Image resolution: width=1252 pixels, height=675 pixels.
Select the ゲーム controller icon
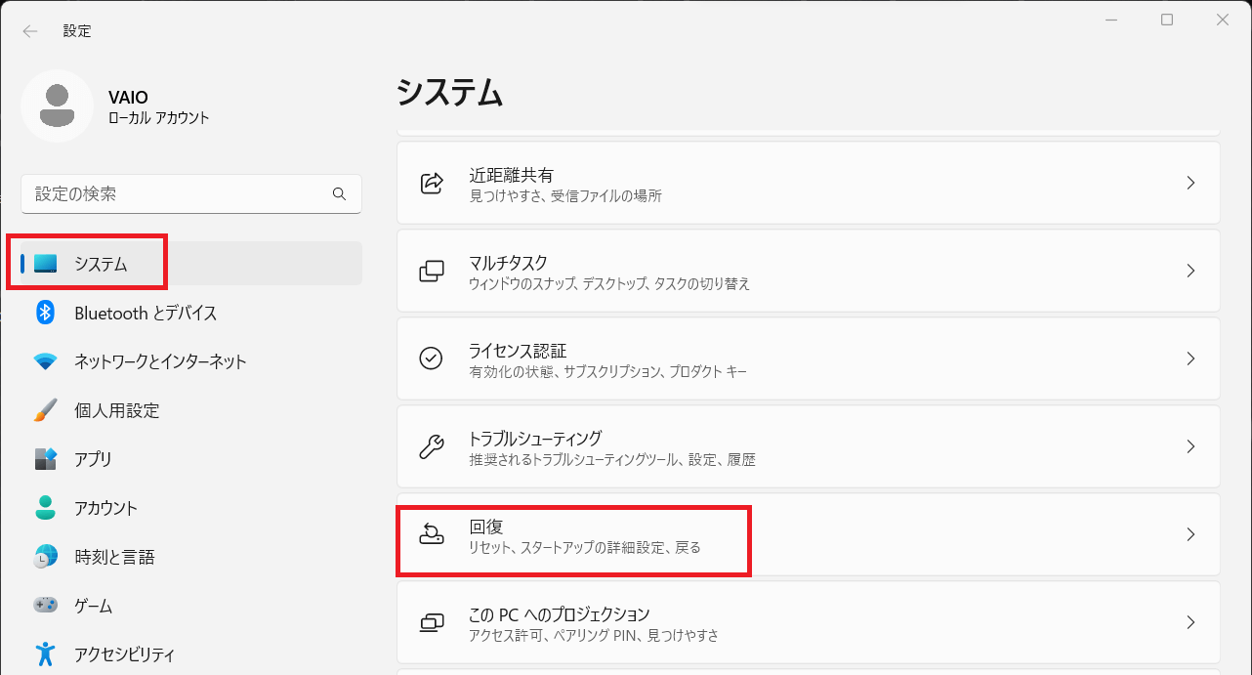coord(45,606)
